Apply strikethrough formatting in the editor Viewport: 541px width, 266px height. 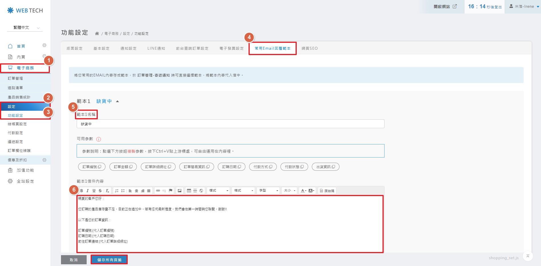click(x=100, y=191)
